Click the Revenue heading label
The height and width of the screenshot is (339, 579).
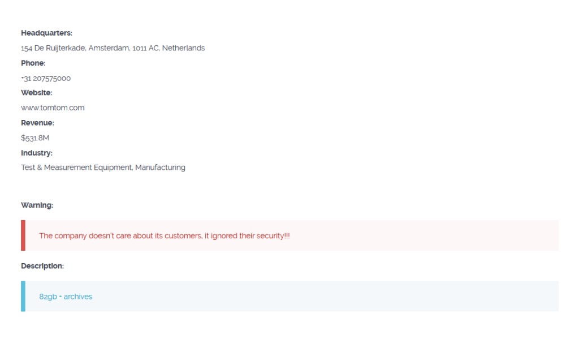(37, 123)
